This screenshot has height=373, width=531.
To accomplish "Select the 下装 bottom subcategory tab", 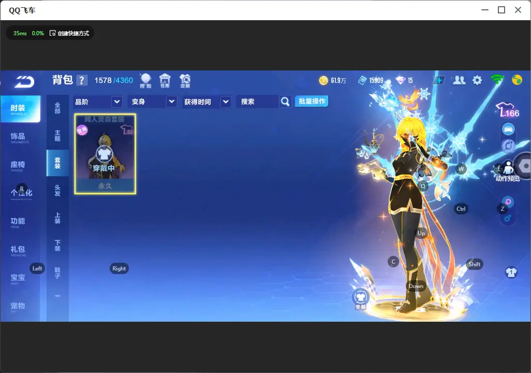I will pyautogui.click(x=57, y=246).
